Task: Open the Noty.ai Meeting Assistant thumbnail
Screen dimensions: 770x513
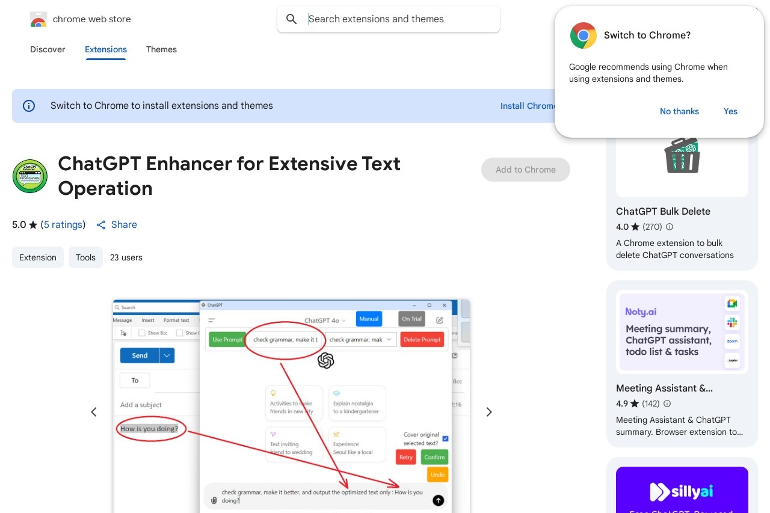Action: pos(682,332)
